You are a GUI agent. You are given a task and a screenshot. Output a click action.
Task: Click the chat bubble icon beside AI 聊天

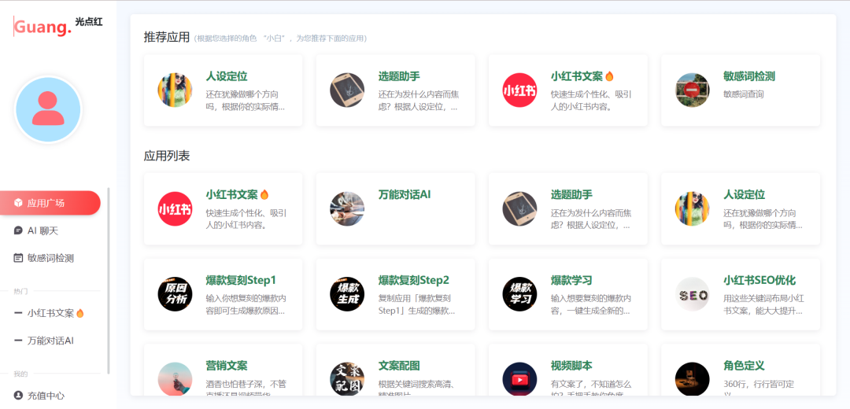click(18, 230)
